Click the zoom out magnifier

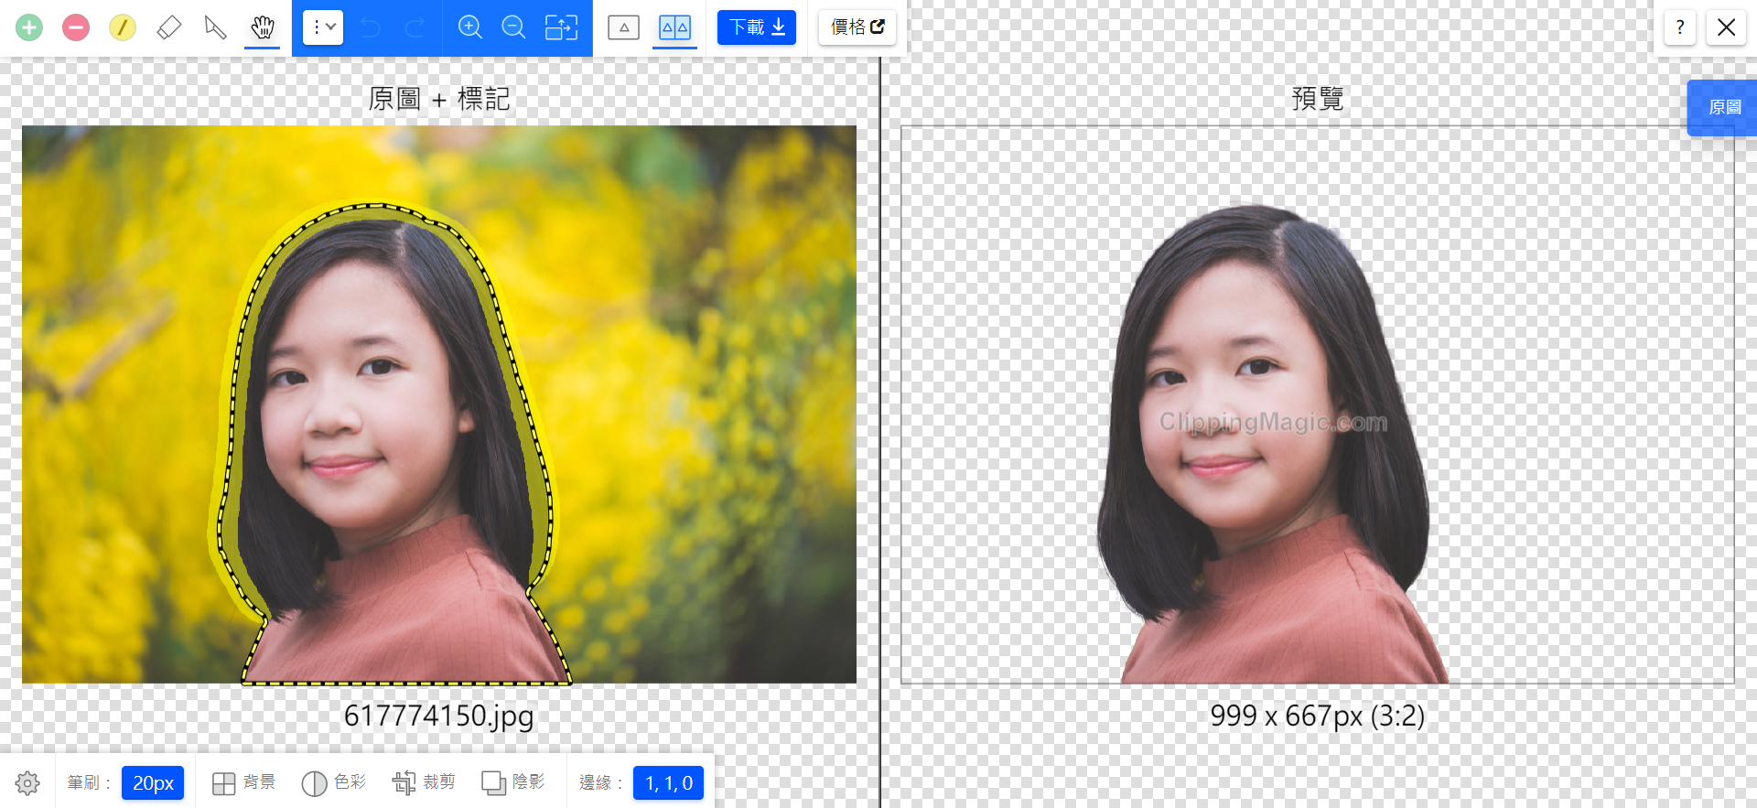(514, 27)
